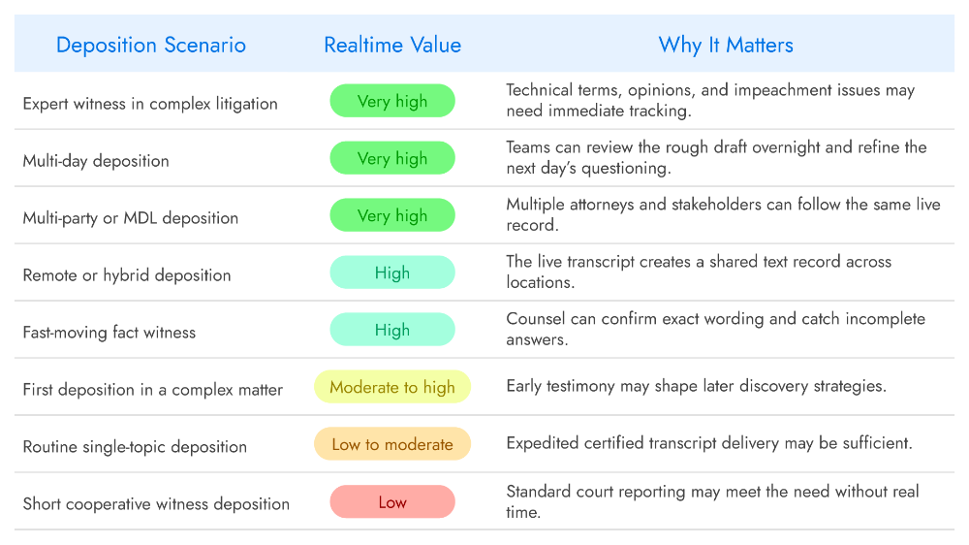
Task: Click the Deposition Scenario column header
Action: 151,46
